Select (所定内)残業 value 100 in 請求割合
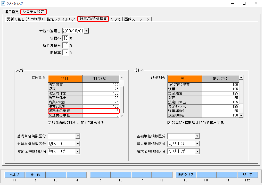The image size is (264, 185). pos(220,85)
